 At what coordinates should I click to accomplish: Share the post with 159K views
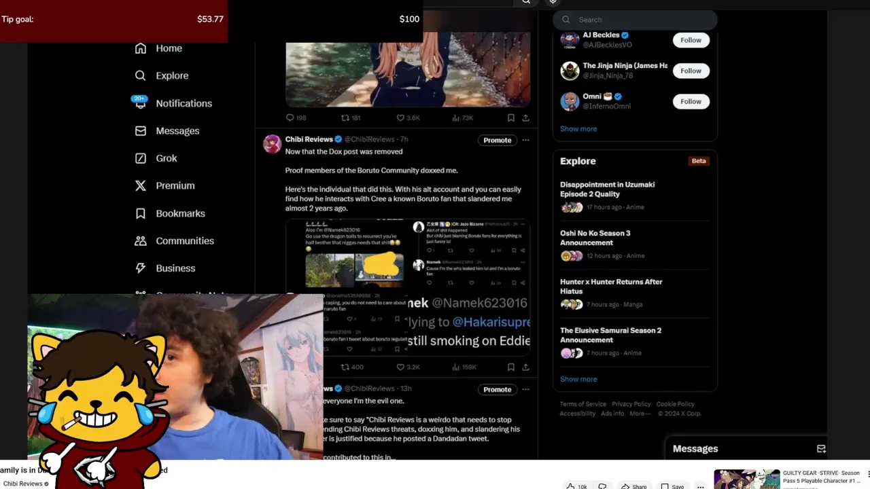tap(525, 367)
